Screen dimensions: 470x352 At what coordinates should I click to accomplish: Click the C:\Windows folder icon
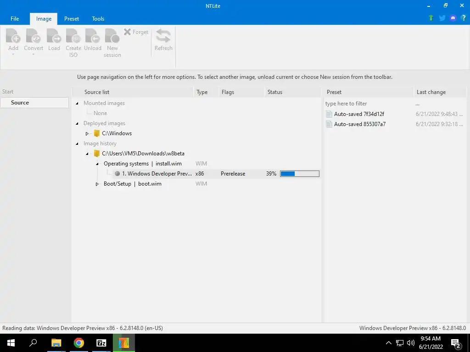pyautogui.click(x=96, y=133)
